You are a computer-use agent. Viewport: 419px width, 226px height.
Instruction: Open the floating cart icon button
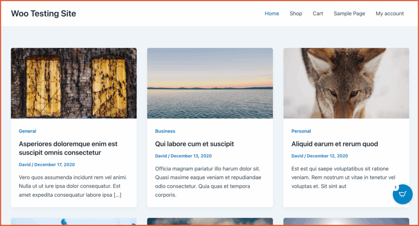pyautogui.click(x=403, y=194)
